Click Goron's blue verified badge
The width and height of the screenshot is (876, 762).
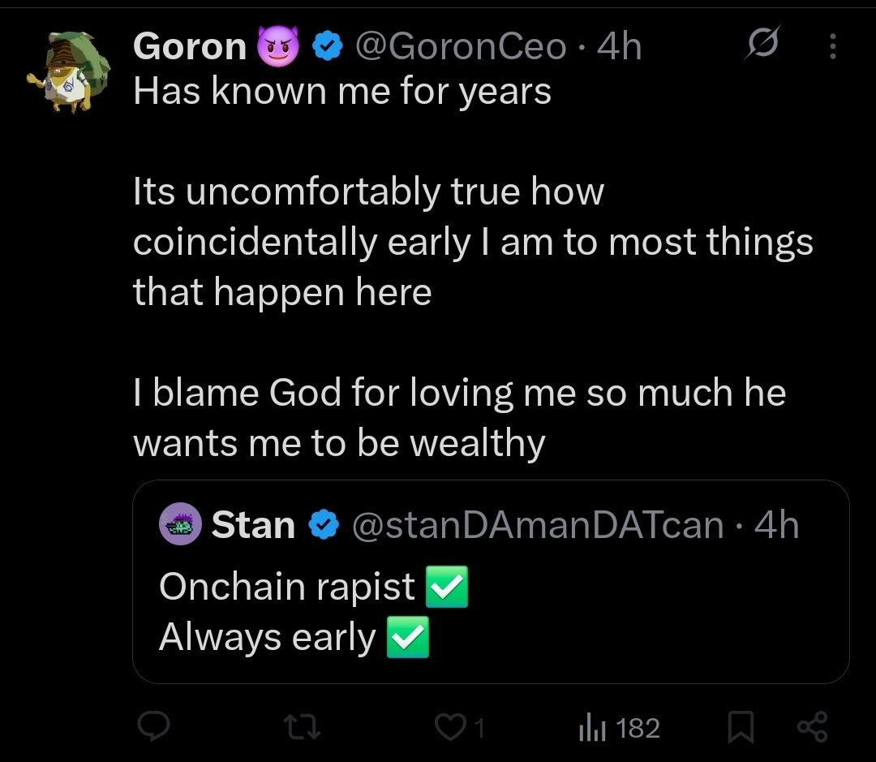(326, 48)
